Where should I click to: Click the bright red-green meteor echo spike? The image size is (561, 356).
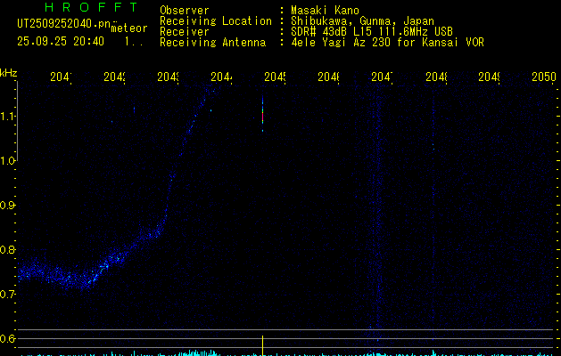point(262,116)
